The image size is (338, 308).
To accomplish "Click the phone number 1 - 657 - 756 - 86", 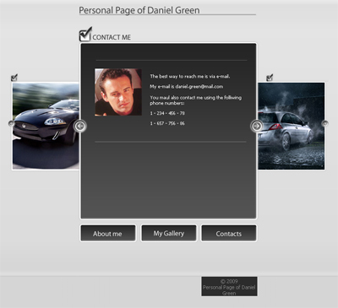I will [x=167, y=123].
